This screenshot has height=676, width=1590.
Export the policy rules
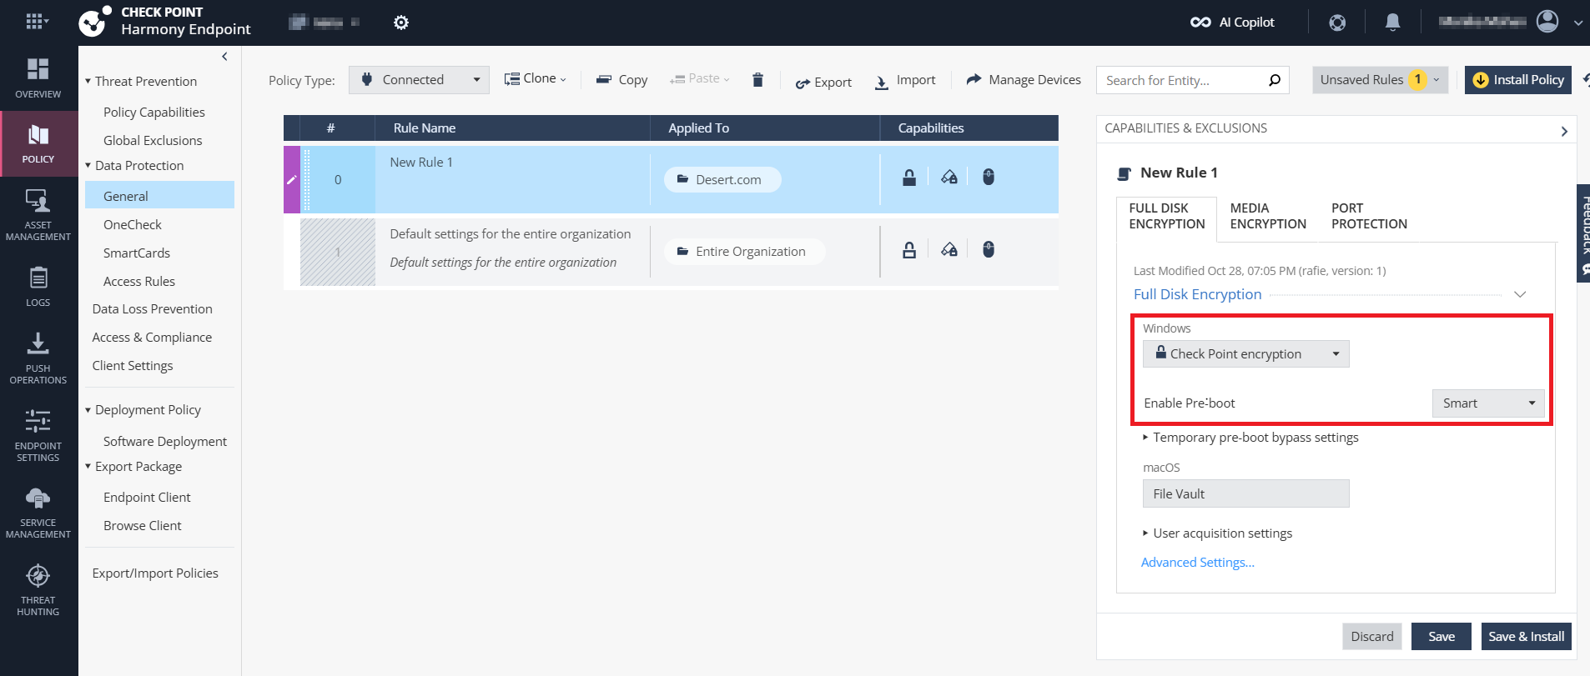click(x=823, y=82)
